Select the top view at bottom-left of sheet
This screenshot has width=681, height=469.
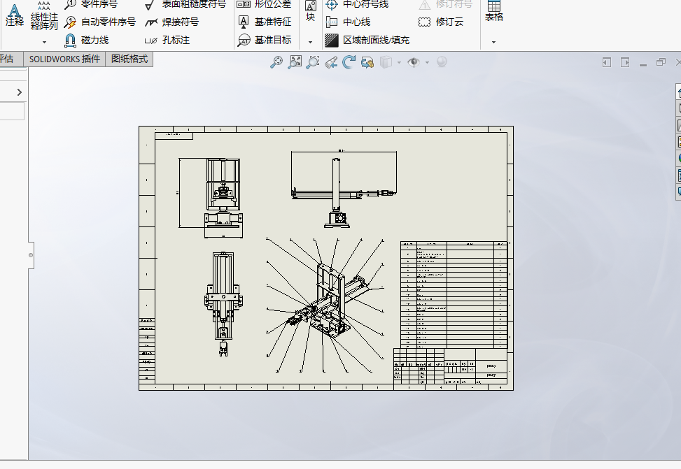click(x=223, y=304)
